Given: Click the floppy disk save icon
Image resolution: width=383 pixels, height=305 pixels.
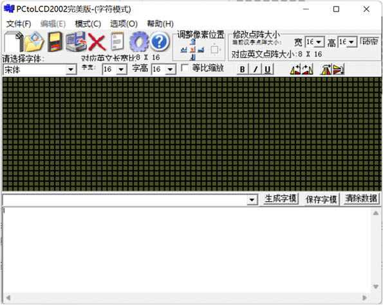Looking at the screenshot, I should click(x=55, y=42).
